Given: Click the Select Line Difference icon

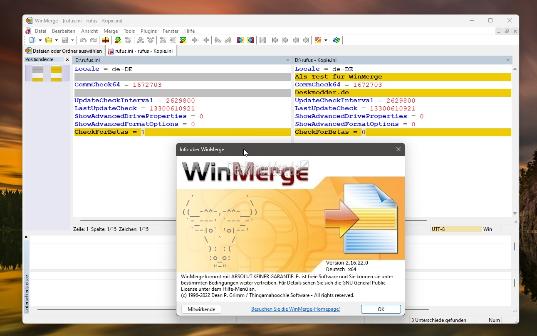Looking at the screenshot, I should [106, 40].
